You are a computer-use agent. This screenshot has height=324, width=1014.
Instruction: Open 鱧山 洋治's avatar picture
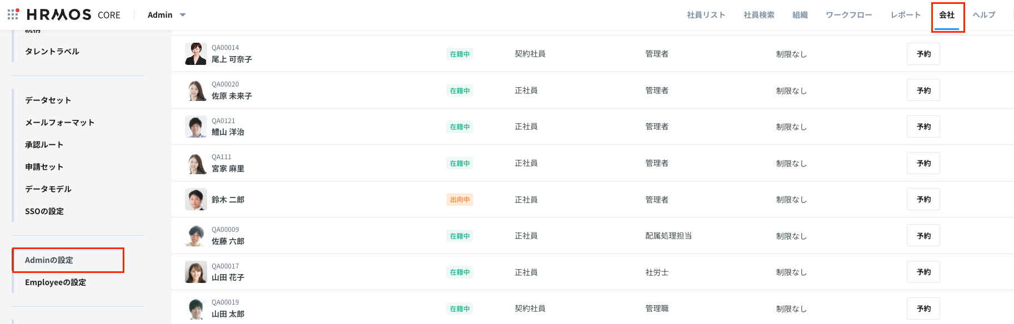click(195, 126)
